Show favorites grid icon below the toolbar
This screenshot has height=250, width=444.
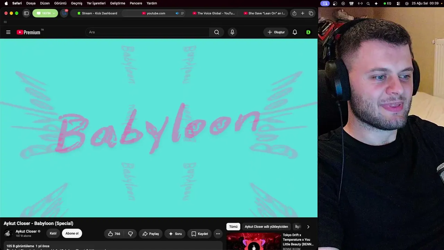point(5,22)
